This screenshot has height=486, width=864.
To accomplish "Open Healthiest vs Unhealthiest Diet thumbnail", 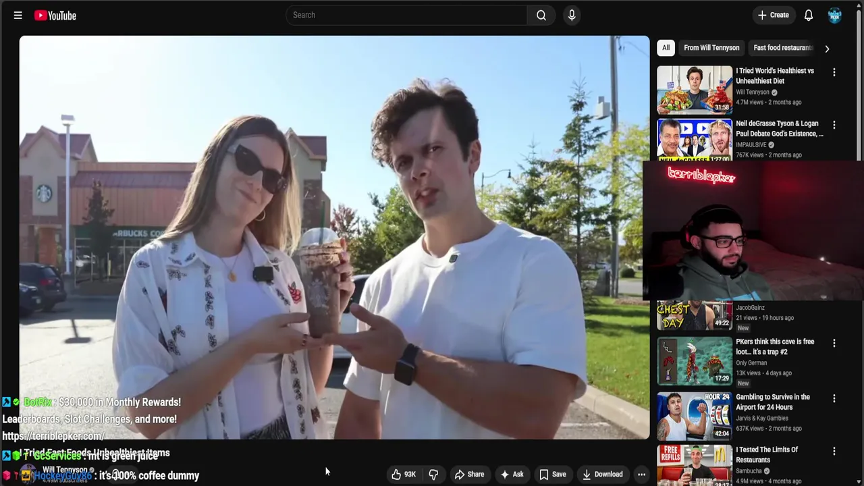I will (x=695, y=89).
